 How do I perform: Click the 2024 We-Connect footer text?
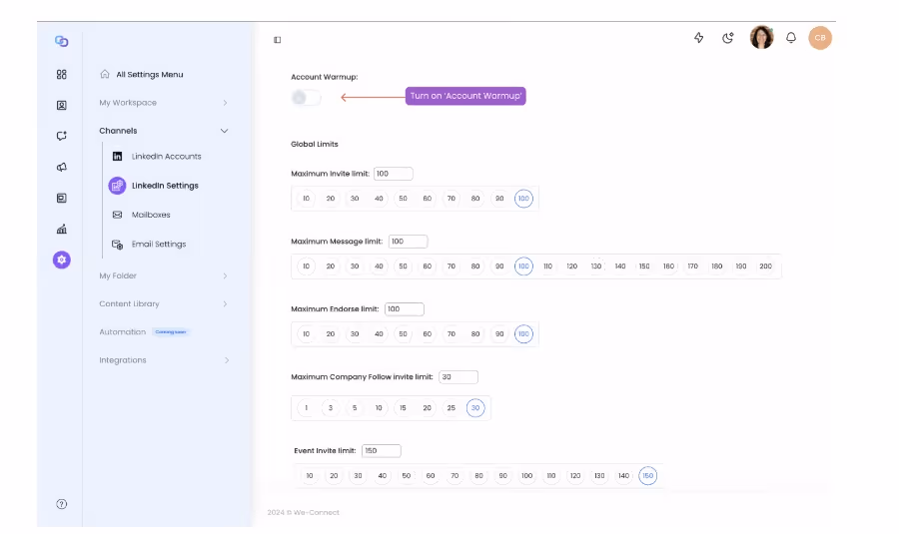pos(304,512)
